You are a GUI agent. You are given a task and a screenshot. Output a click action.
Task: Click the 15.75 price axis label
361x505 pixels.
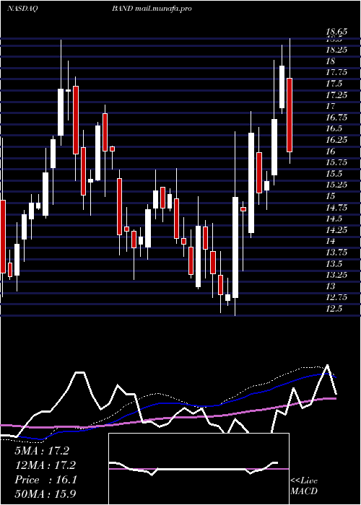pyautogui.click(x=336, y=162)
